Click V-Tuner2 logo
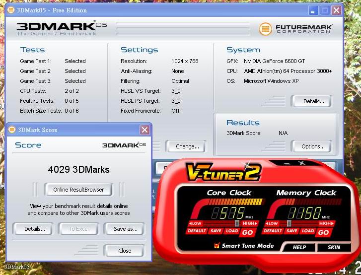 coord(223,172)
